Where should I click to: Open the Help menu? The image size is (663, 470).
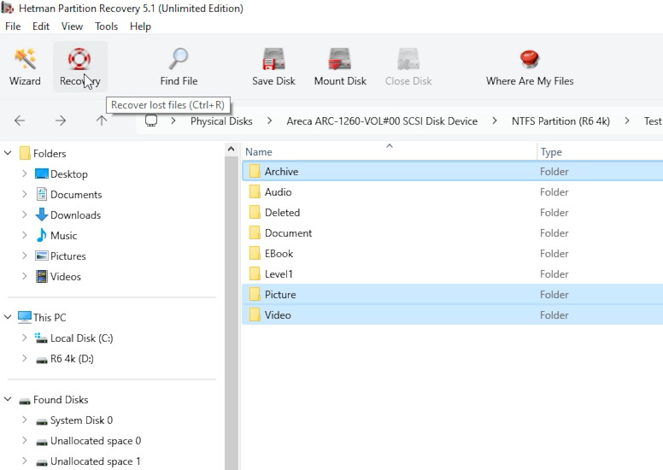point(140,26)
